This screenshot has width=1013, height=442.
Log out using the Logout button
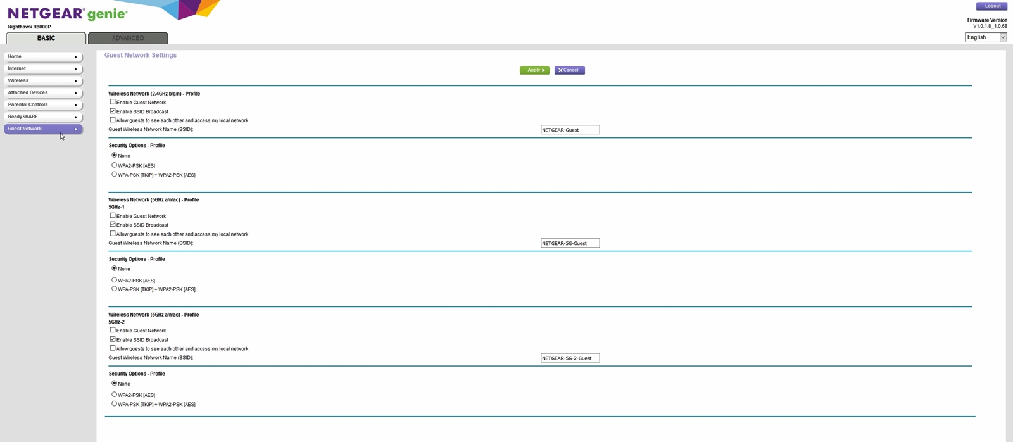coord(991,6)
